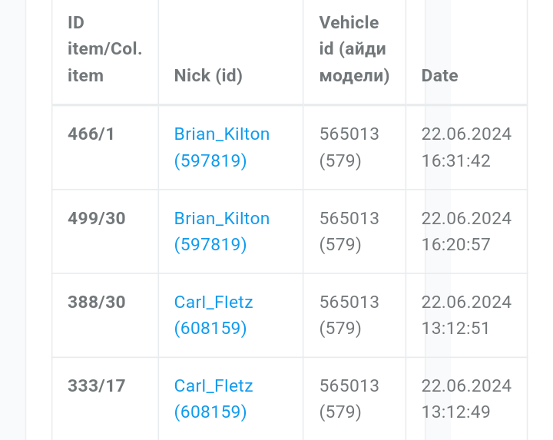This screenshot has width=553, height=440.
Task: Click vehicle id 565013 in row 388/30
Action: [x=349, y=303]
